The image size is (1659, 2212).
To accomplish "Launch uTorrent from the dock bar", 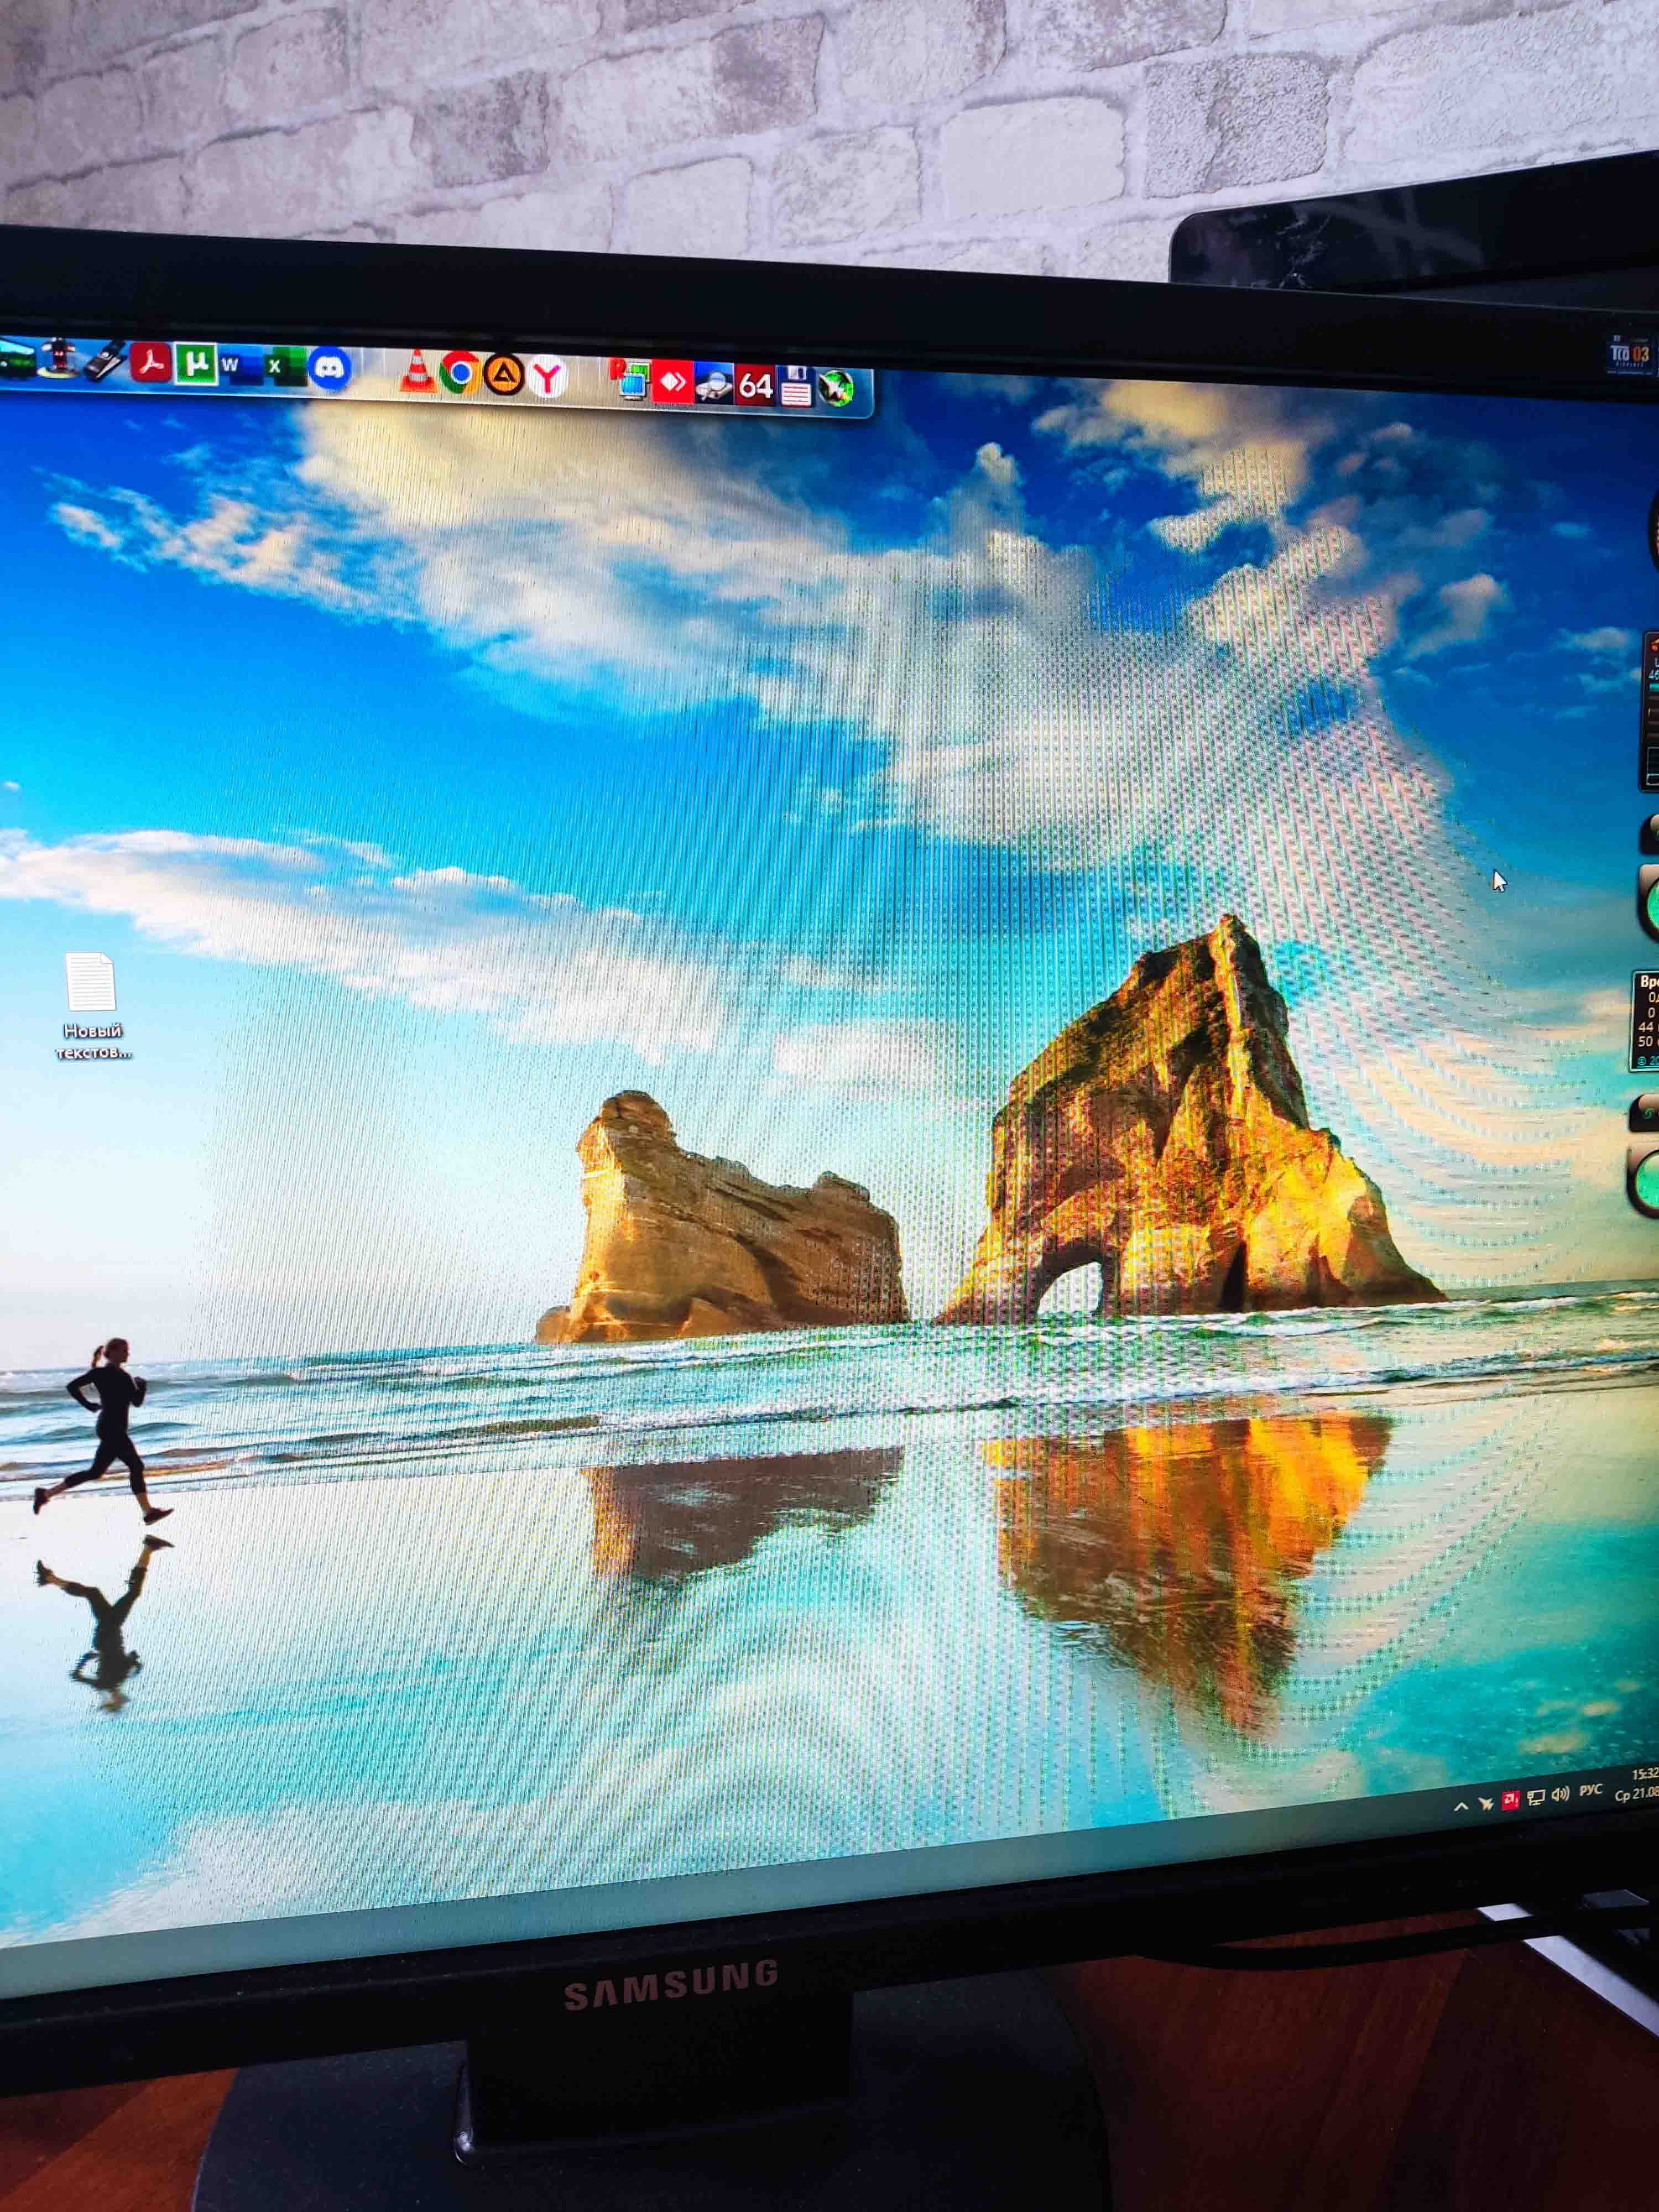I will (x=196, y=364).
